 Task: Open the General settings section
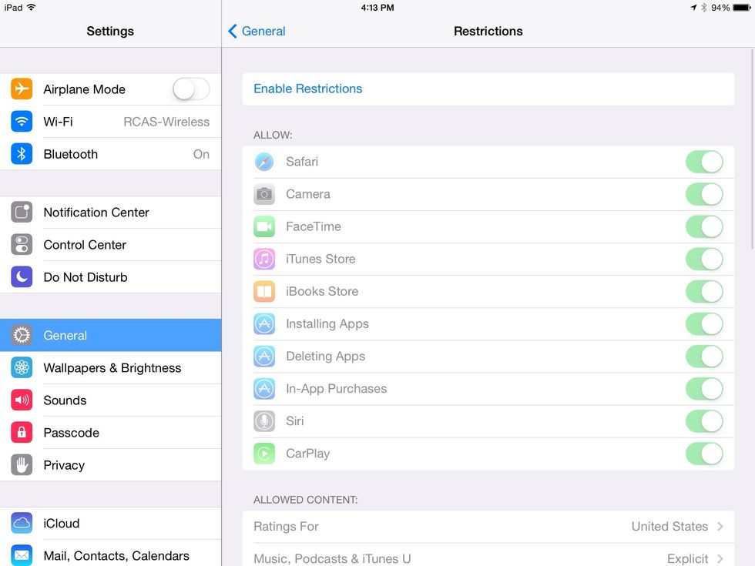110,335
